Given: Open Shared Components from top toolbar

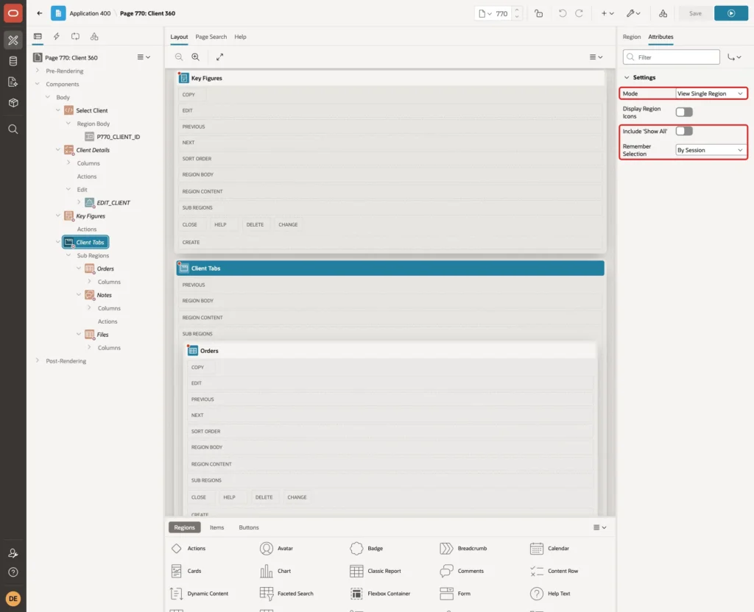Looking at the screenshot, I should pyautogui.click(x=663, y=13).
